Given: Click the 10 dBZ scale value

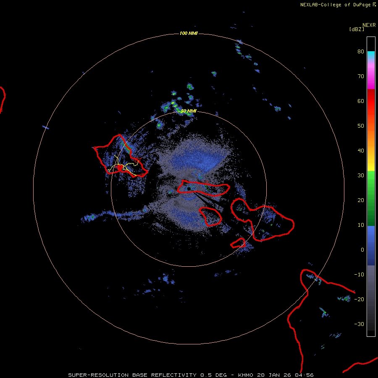Looking at the screenshot, I should tap(361, 225).
